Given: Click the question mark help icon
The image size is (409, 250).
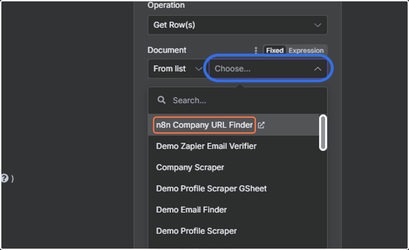Looking at the screenshot, I should (4, 178).
